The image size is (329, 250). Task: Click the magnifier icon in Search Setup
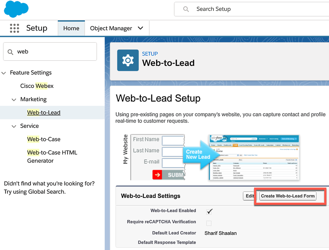[x=186, y=9]
